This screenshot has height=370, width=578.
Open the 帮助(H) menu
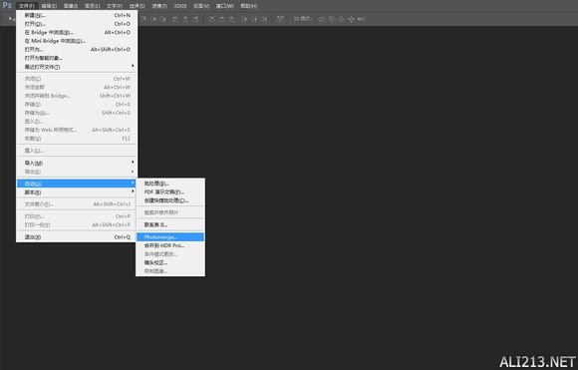249,6
